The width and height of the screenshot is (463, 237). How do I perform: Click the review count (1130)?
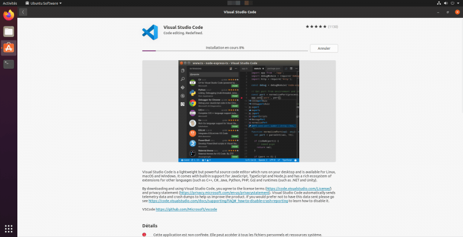pyautogui.click(x=333, y=27)
